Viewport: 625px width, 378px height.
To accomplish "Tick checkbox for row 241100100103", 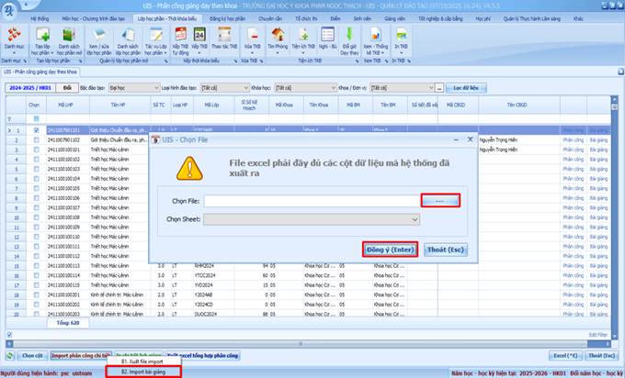I will [36, 169].
